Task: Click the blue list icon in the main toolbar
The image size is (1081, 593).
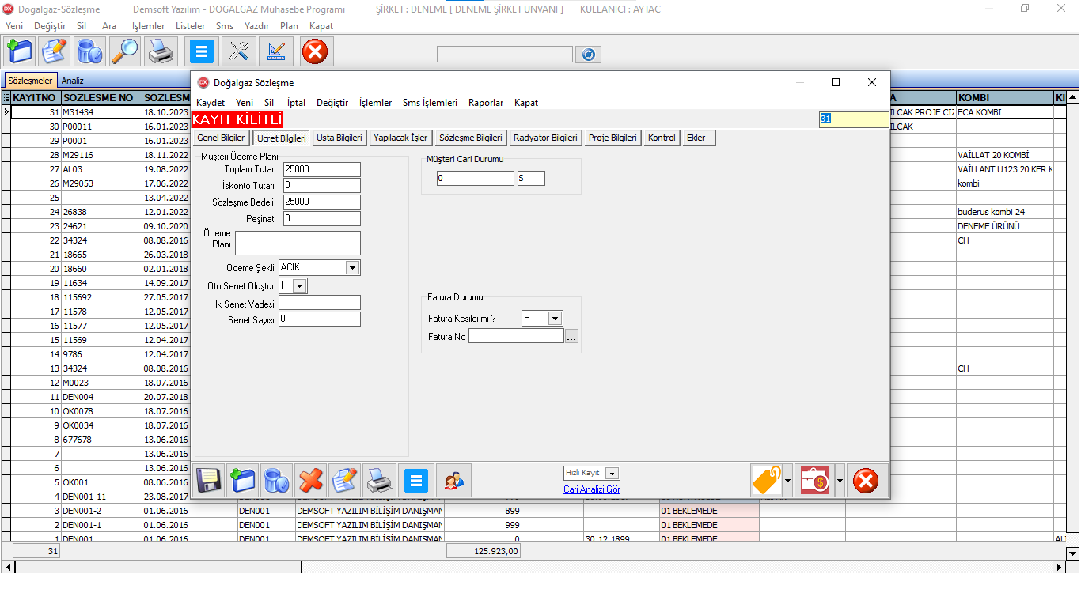Action: pos(202,51)
